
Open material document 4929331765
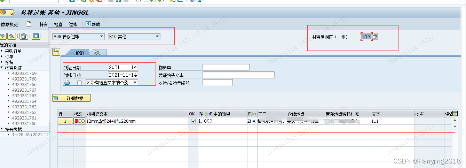[x=24, y=96]
